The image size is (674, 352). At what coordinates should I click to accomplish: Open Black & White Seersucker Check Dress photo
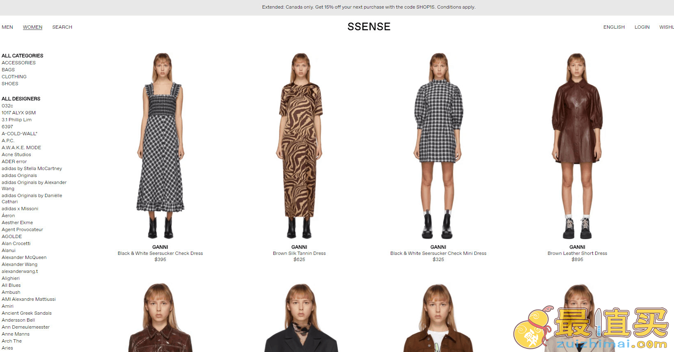pyautogui.click(x=160, y=146)
